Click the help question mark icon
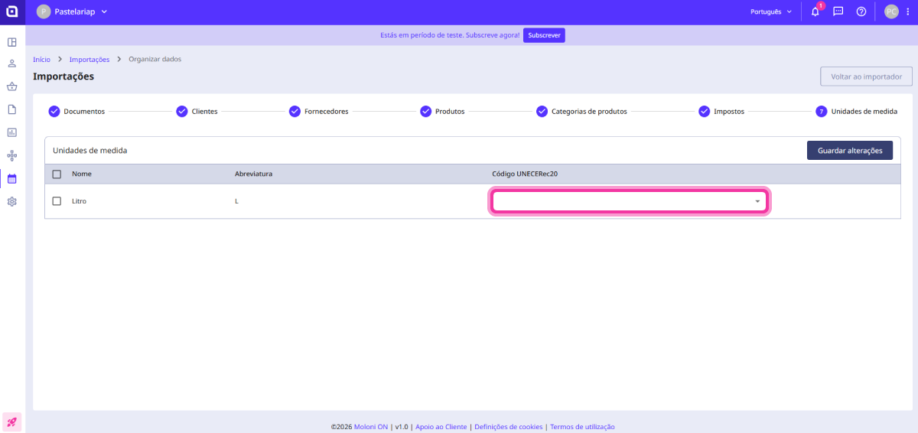 [x=861, y=12]
